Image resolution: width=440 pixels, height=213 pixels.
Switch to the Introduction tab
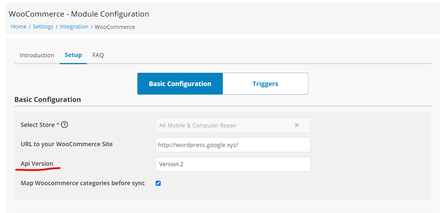tap(37, 55)
